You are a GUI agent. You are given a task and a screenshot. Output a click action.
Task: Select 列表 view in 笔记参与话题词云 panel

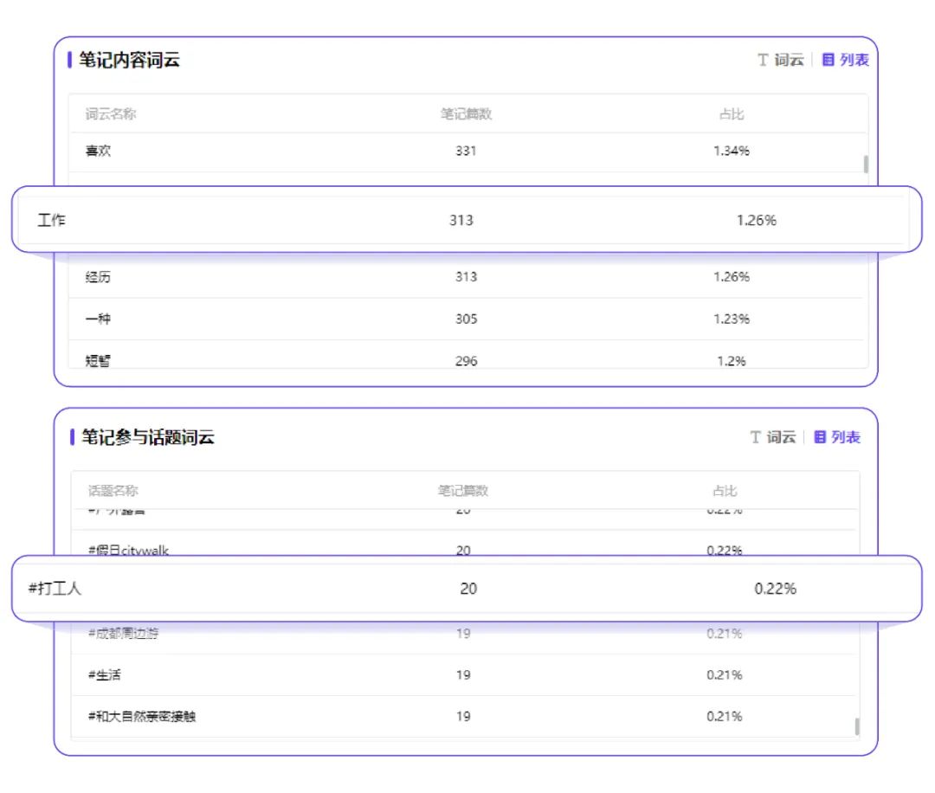(x=837, y=437)
